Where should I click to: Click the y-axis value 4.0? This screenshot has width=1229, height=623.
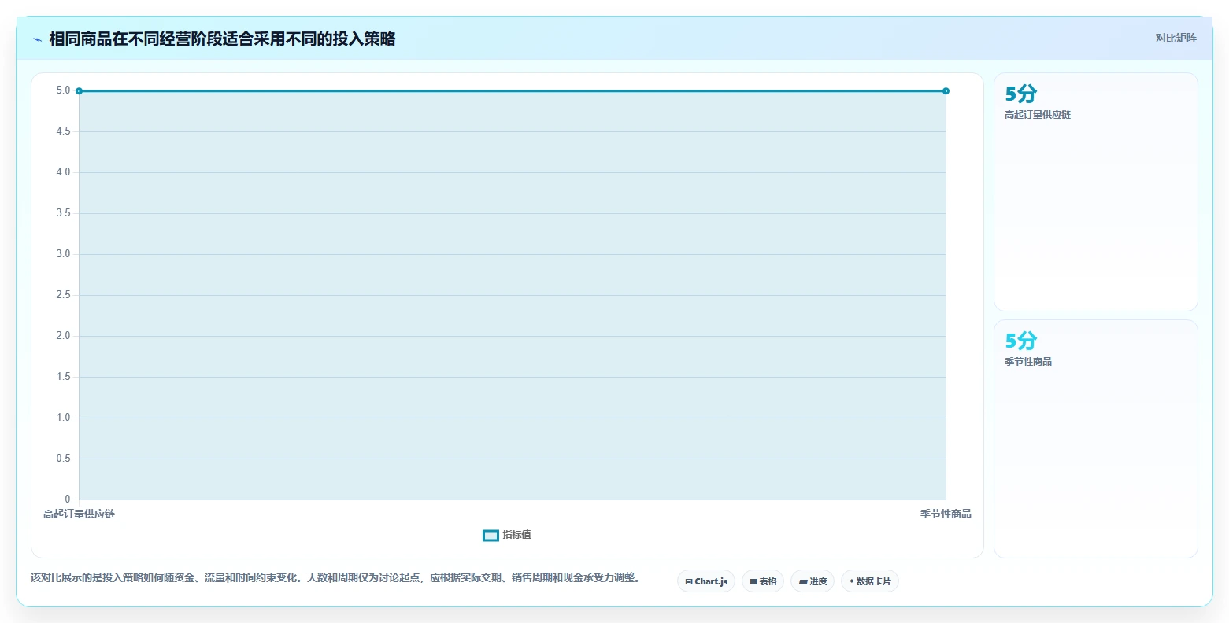point(63,172)
